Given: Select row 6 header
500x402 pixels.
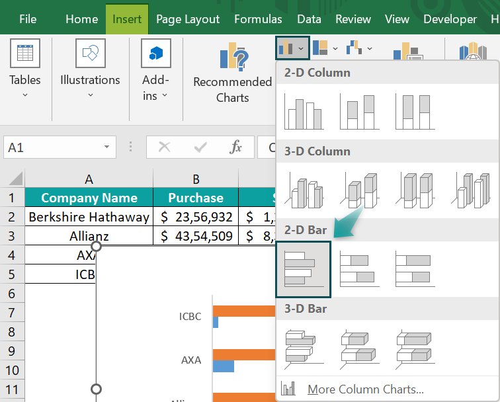Looking at the screenshot, I should [x=12, y=294].
